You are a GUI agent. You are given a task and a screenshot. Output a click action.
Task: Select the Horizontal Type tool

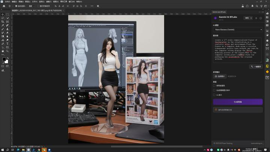(7, 44)
